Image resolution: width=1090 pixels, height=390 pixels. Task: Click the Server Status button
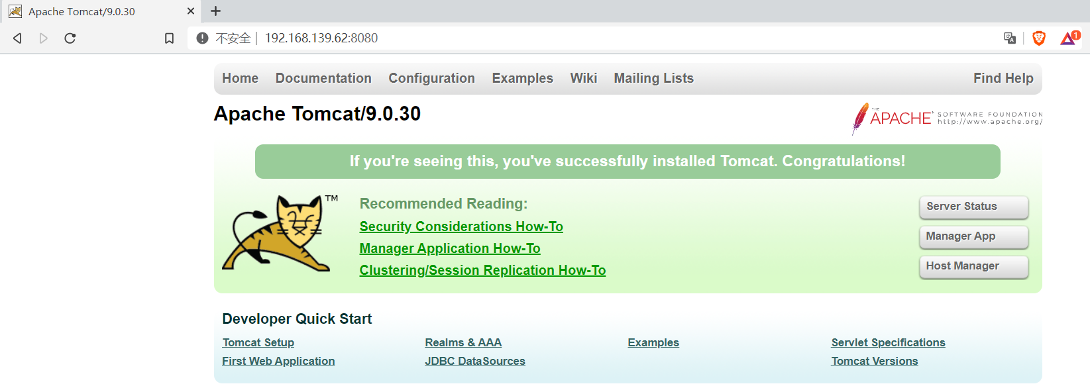click(x=974, y=207)
